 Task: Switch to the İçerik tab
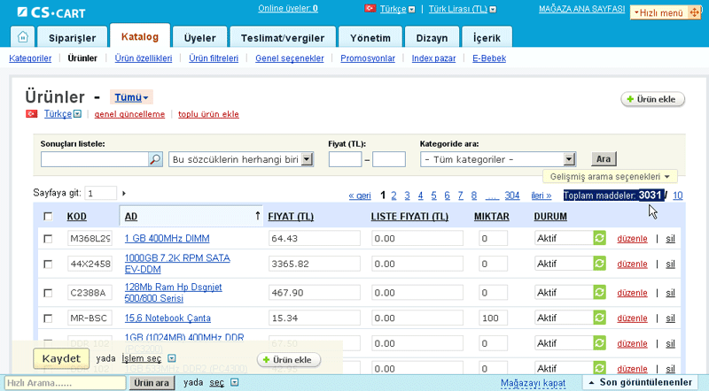pyautogui.click(x=487, y=37)
